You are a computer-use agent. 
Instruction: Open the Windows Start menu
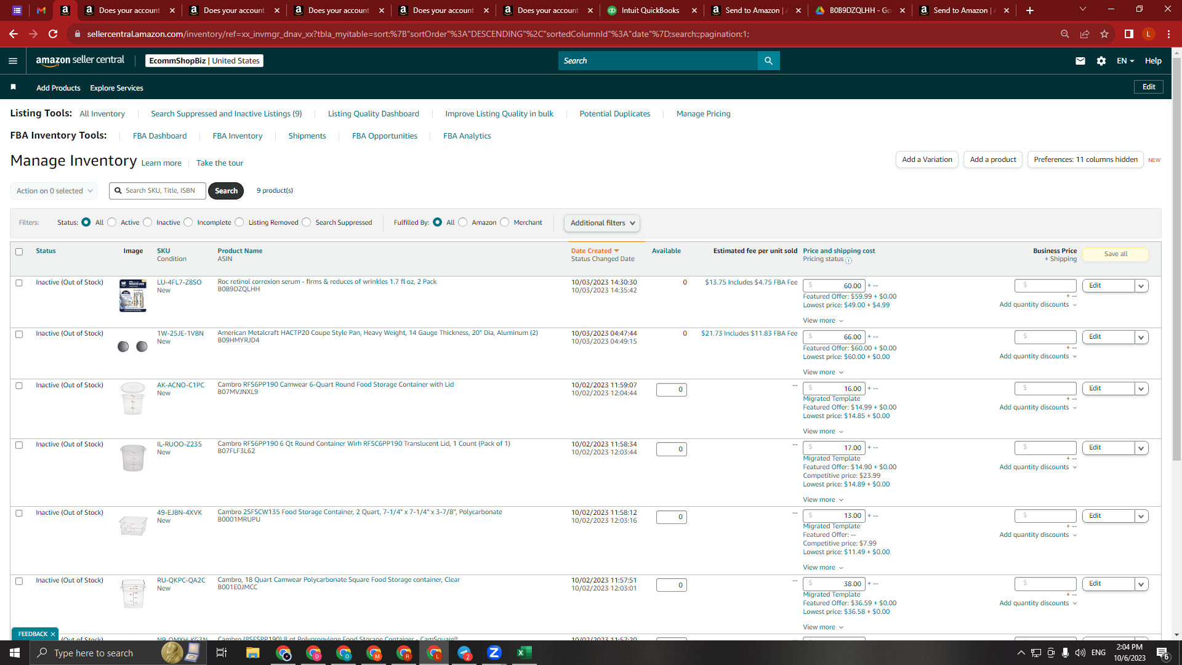15,653
